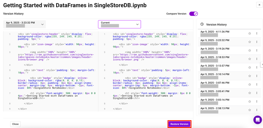
Task: Open more options for 3:07:46 PM version
Action: click(257, 84)
